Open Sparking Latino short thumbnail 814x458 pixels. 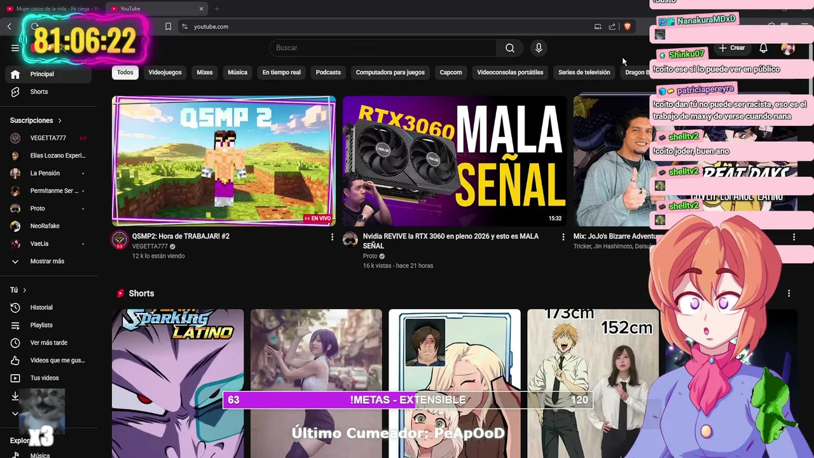point(178,384)
